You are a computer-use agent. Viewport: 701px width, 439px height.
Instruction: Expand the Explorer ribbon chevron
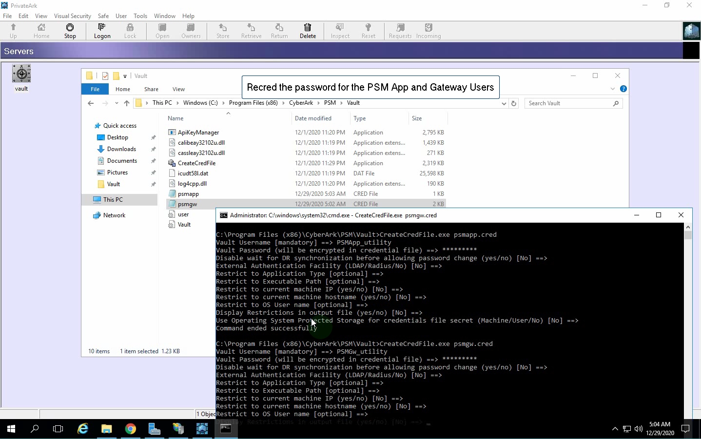(613, 89)
